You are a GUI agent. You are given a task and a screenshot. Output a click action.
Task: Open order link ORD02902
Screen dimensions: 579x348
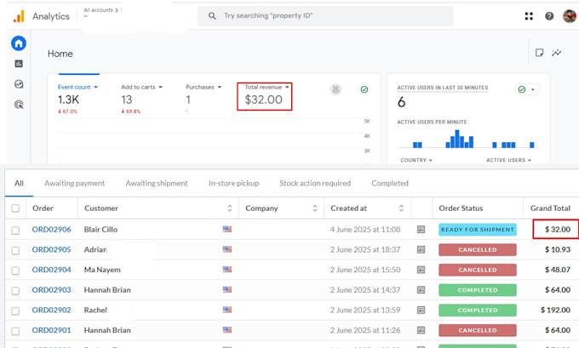[51, 310]
